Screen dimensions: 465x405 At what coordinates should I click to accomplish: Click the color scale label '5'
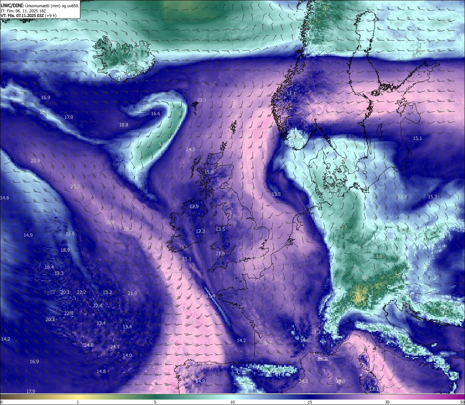155,402
